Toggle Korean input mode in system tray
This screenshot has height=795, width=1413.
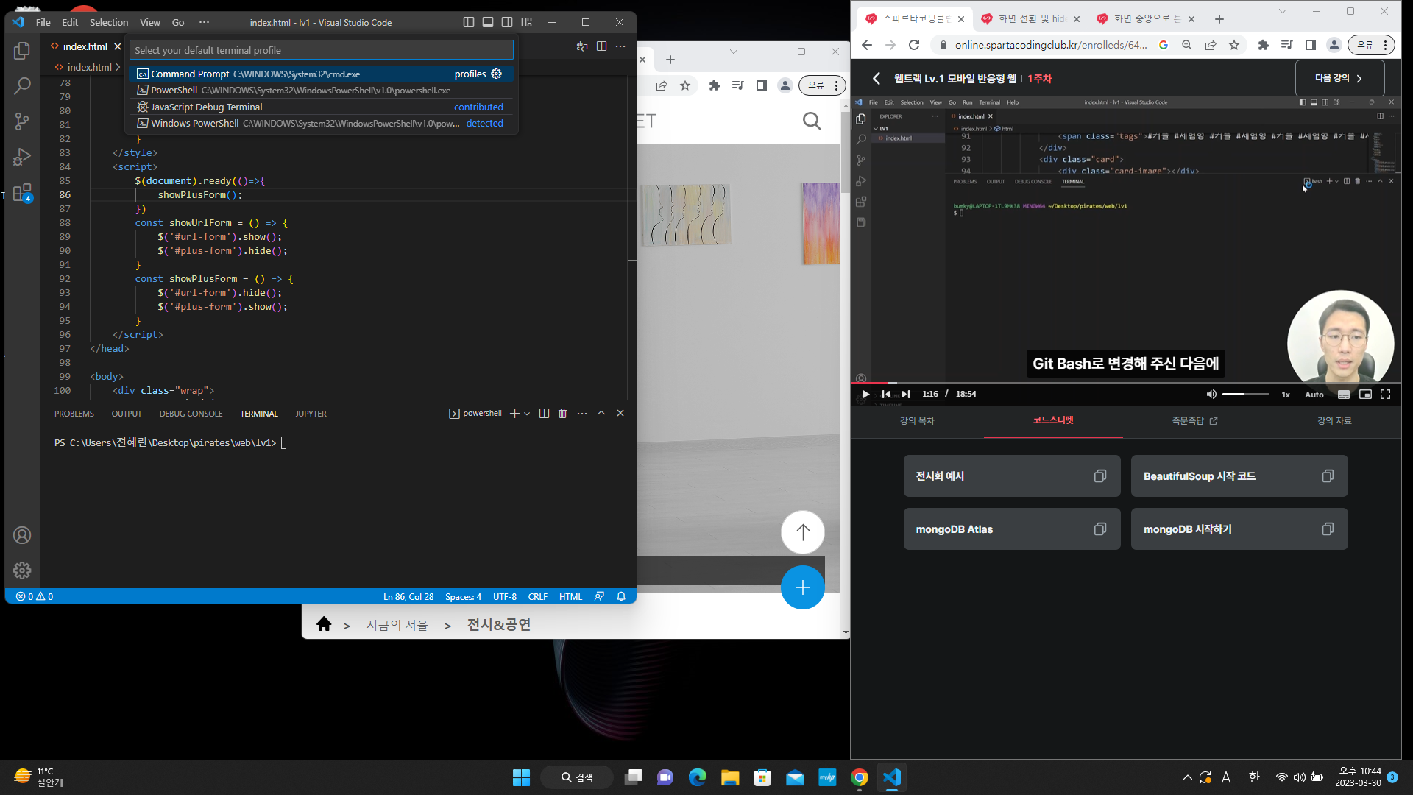(1254, 777)
